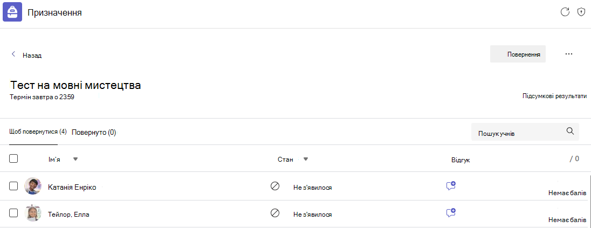Open the three-dot more options menu
Viewport: 591px width, 228px height.
point(569,54)
